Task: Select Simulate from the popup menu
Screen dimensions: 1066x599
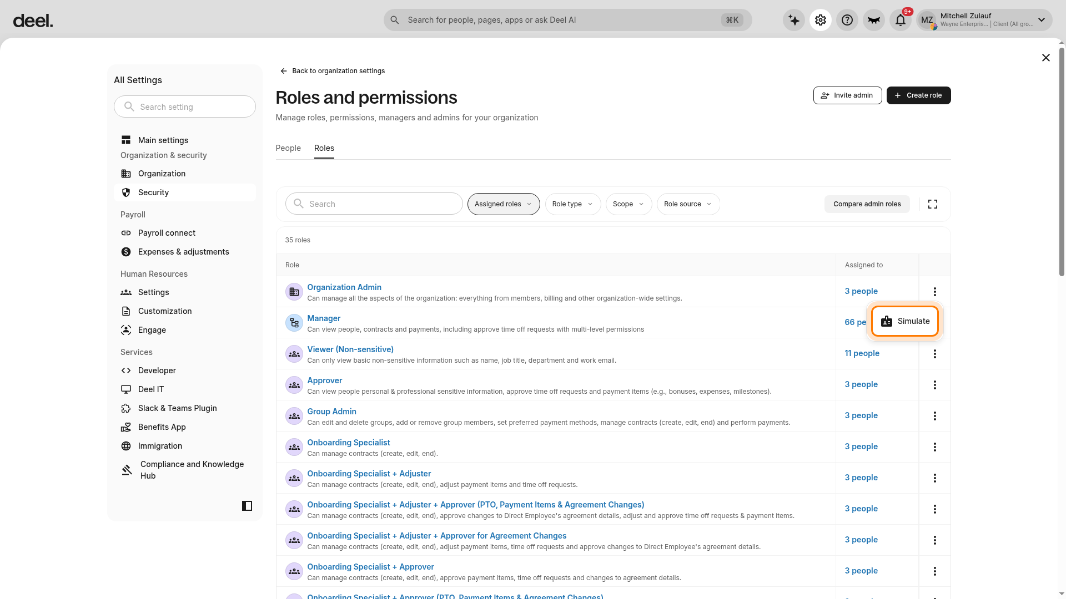Action: click(x=905, y=321)
